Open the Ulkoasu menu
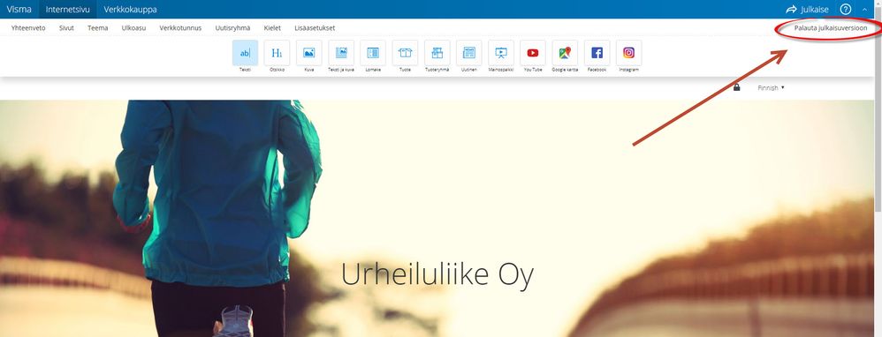882x337 pixels. [x=133, y=27]
